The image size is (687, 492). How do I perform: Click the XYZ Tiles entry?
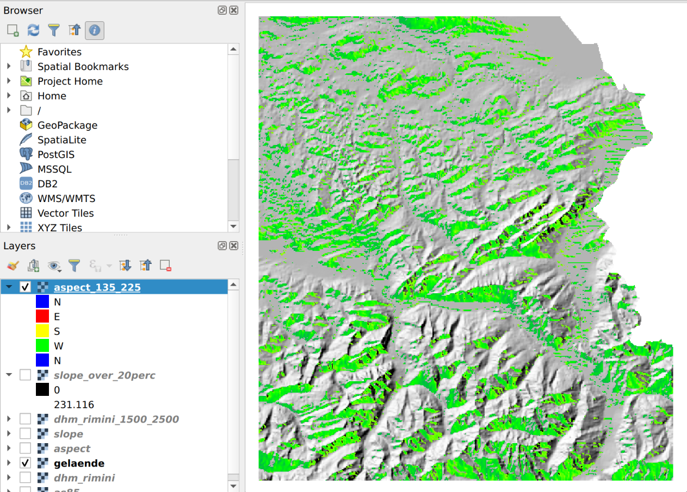click(59, 228)
